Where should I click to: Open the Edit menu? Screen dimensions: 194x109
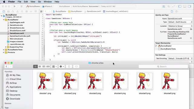pyautogui.click(x=26, y=2)
